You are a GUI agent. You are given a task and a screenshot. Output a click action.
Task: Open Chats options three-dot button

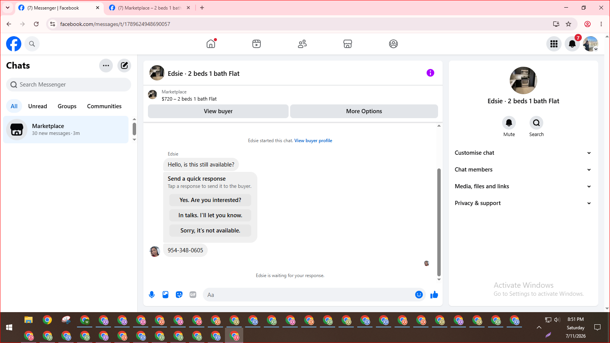pos(106,66)
